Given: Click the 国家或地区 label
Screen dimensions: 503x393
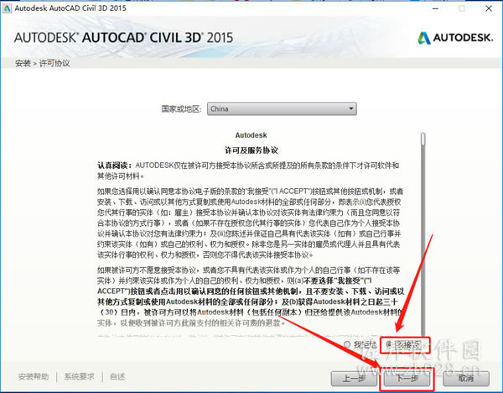Looking at the screenshot, I should (x=181, y=109).
